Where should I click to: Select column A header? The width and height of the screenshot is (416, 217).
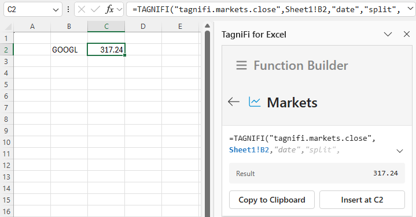[x=32, y=27]
